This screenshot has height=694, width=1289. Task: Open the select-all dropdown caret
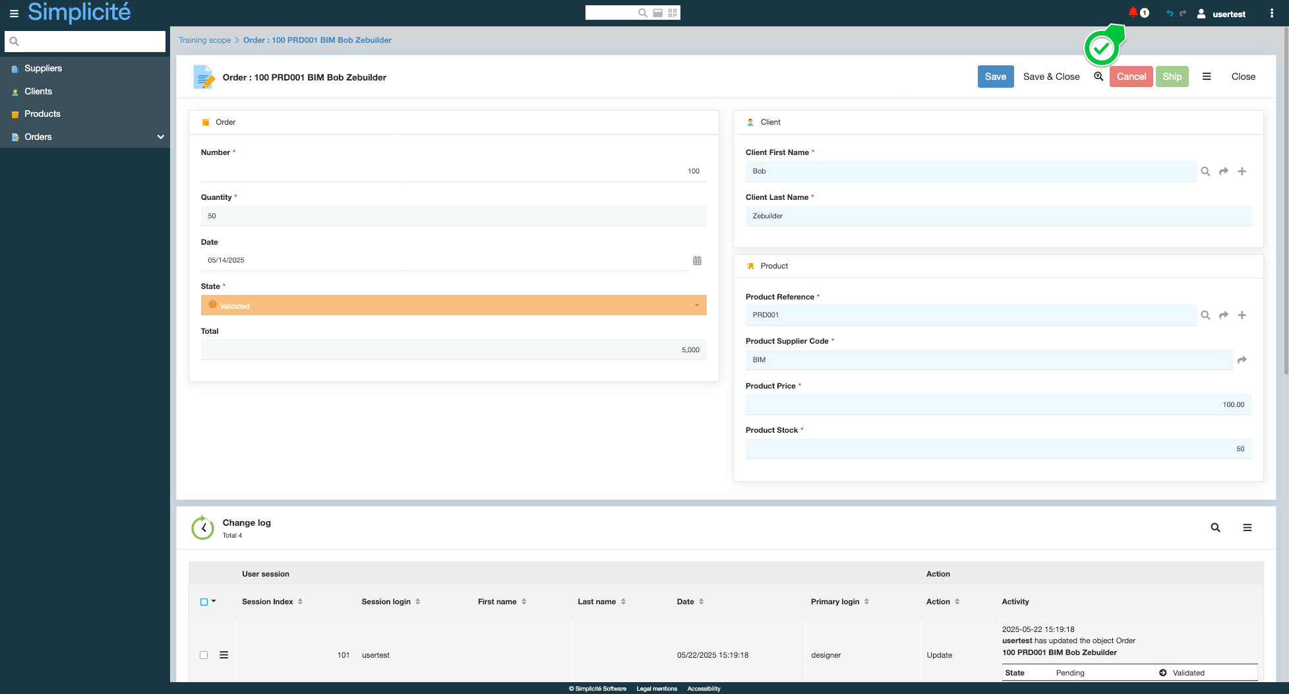[214, 602]
